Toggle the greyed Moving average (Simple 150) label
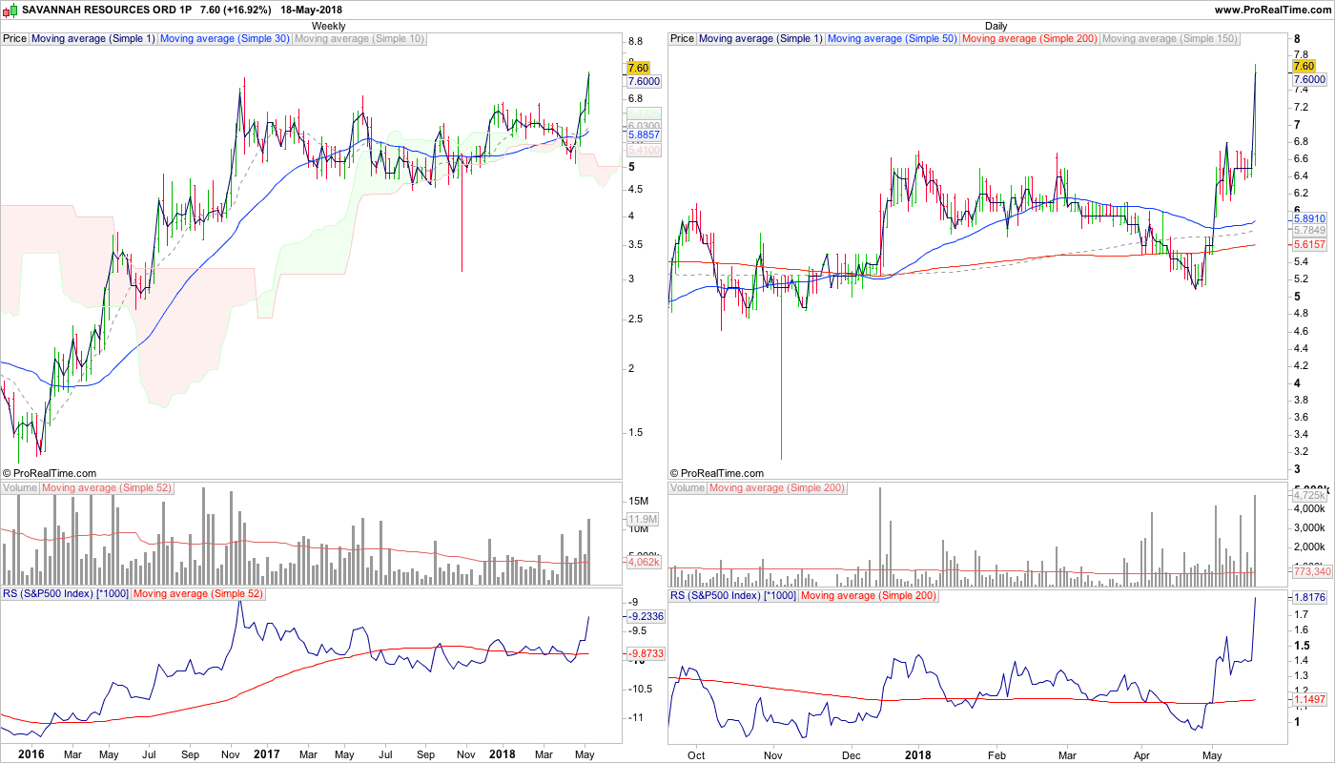This screenshot has width=1335, height=763. pos(1169,39)
